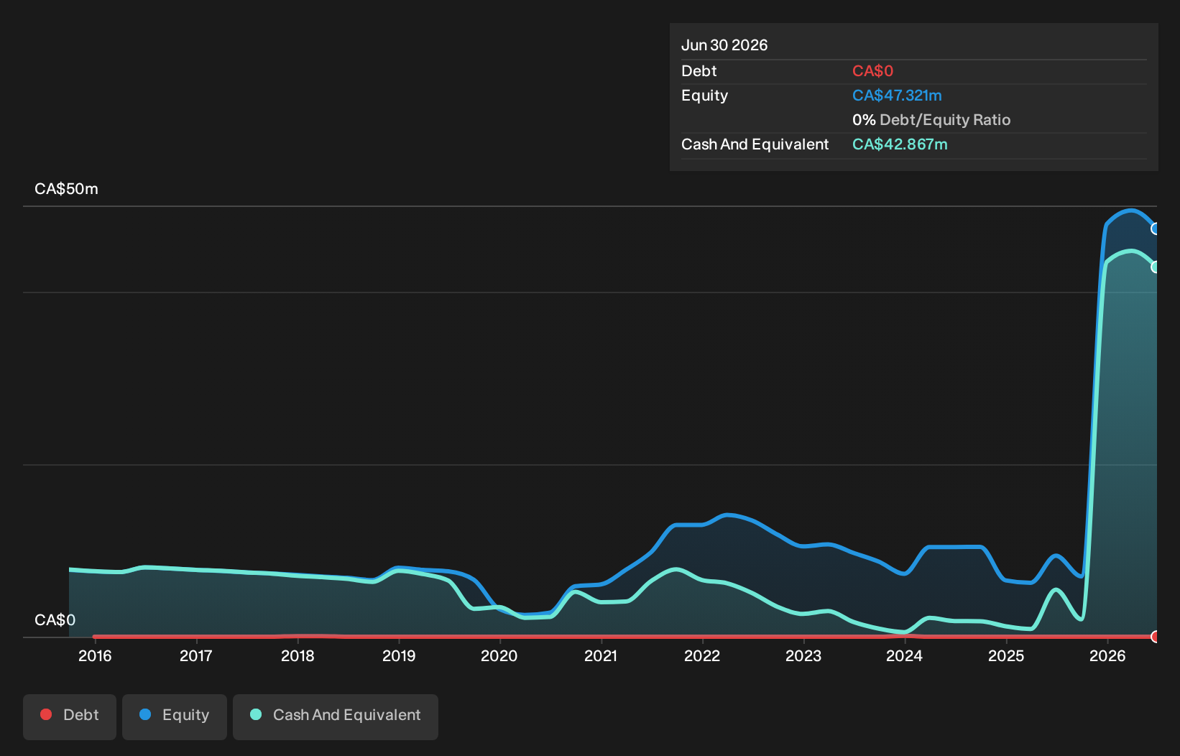Click the blue Equity legend dot

click(x=145, y=714)
